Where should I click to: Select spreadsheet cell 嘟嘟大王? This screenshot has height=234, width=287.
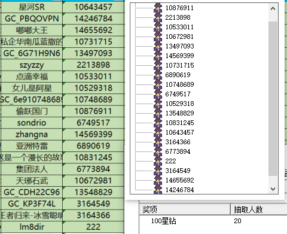32,30
